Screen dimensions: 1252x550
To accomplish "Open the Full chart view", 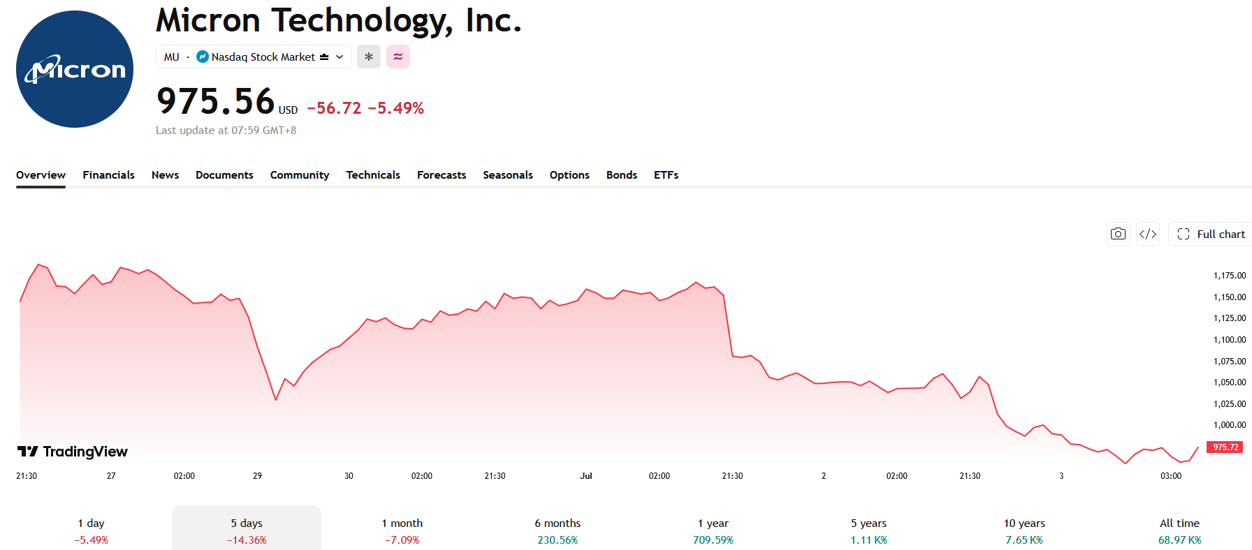I will 1211,234.
